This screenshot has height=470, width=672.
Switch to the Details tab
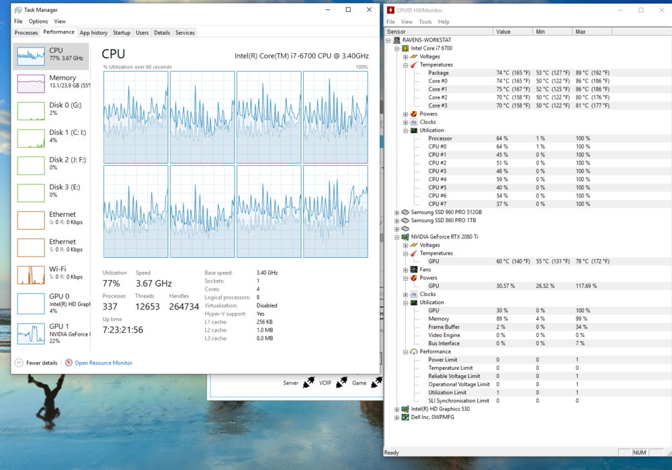pos(161,32)
